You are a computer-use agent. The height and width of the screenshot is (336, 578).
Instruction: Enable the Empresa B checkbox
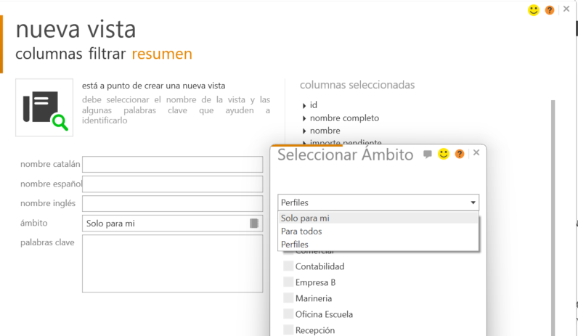[288, 282]
